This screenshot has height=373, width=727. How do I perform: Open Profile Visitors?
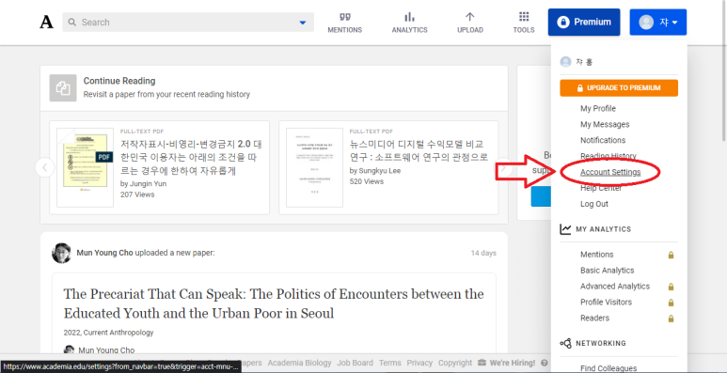coord(606,303)
